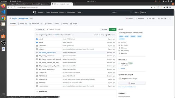Click the GitHub logo icon
The height and width of the screenshot is (98, 175).
tap(35, 12)
